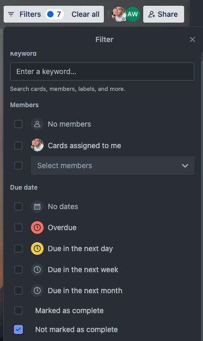This screenshot has height=341, width=203.
Task: Click the yellow Due in the next day clock icon
Action: 37,249
